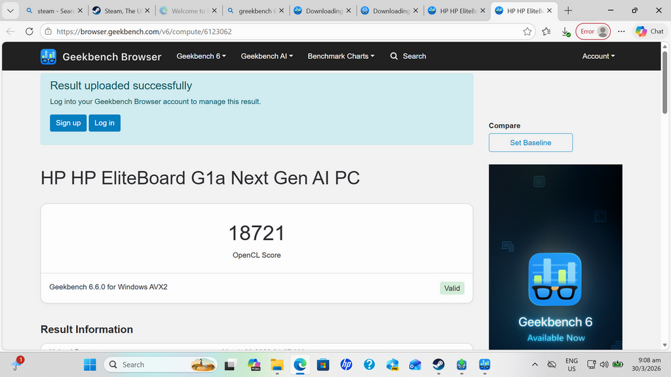The width and height of the screenshot is (671, 377).
Task: Open Copilot Chat in browser toolbar
Action: pos(649,31)
